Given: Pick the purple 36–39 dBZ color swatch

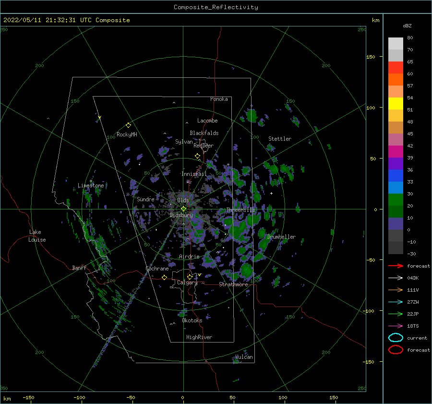Looking at the screenshot, I should click(396, 164).
